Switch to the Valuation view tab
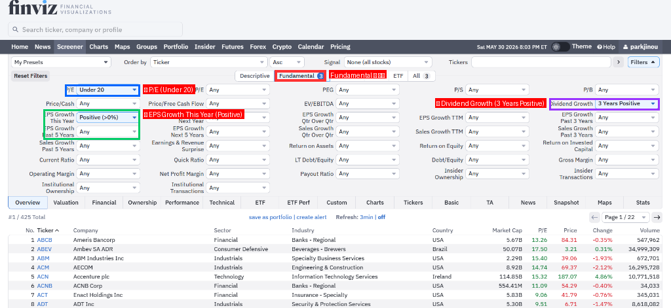This screenshot has width=671, height=308. tap(66, 203)
